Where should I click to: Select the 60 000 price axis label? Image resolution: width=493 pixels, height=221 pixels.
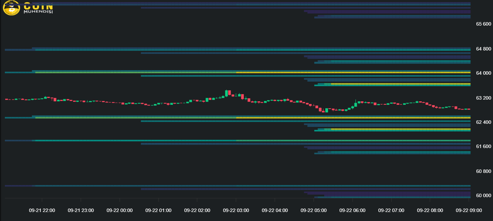484,195
